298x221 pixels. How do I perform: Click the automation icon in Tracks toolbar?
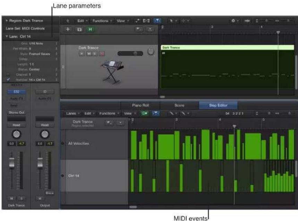coord(137,21)
